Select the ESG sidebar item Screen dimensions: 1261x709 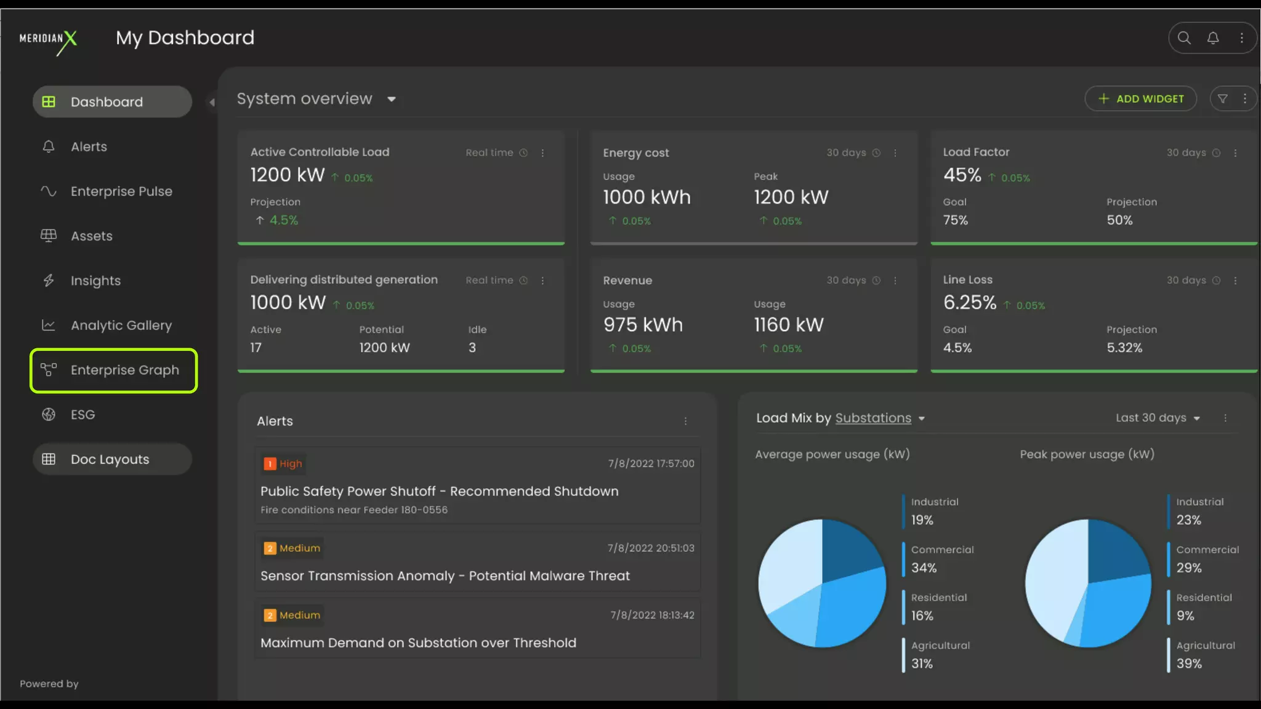tap(83, 415)
